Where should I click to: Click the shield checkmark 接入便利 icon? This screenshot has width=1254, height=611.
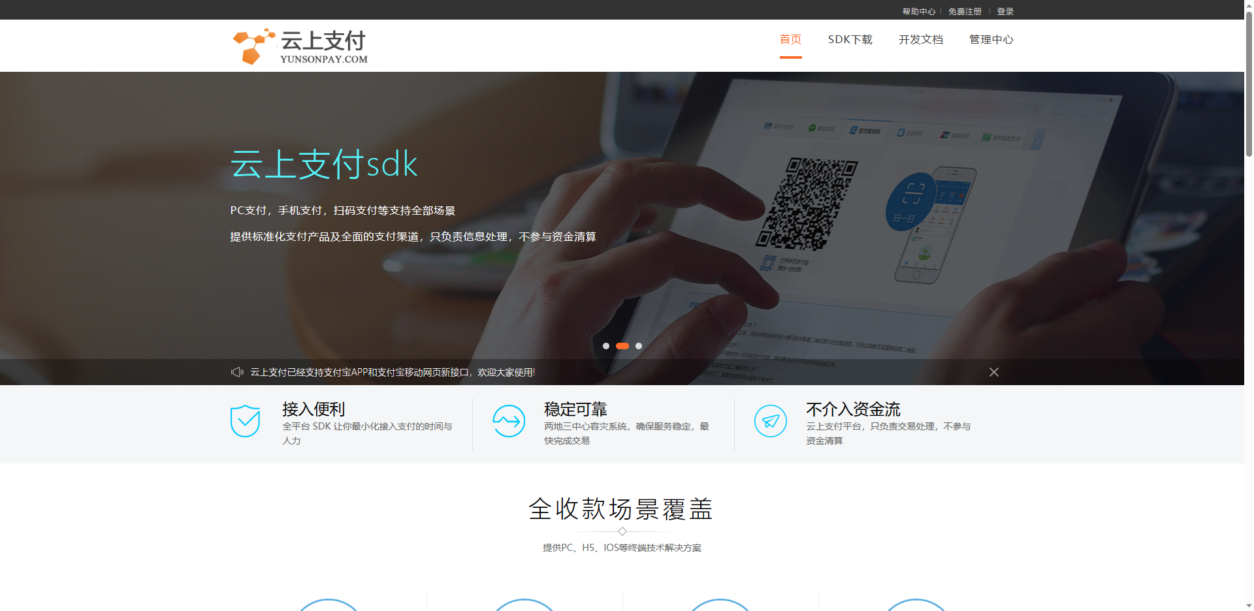point(246,421)
